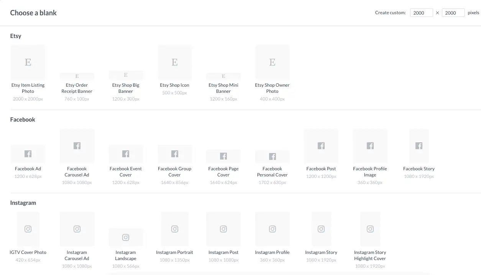Click the Etsy Shop Mini Banner label
The width and height of the screenshot is (481, 275).
click(x=223, y=88)
